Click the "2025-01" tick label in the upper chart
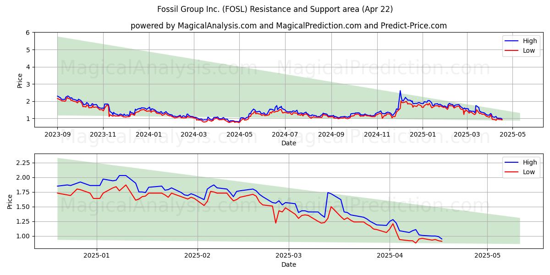 423,134
